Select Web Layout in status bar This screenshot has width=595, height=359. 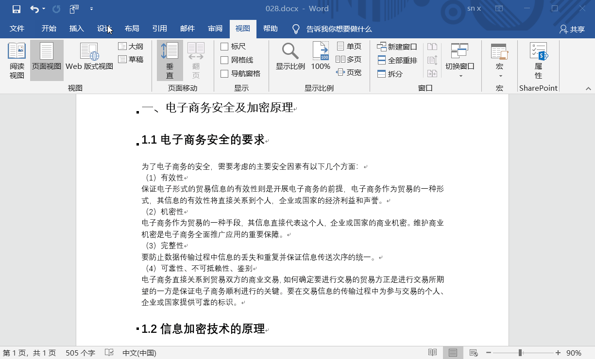473,353
